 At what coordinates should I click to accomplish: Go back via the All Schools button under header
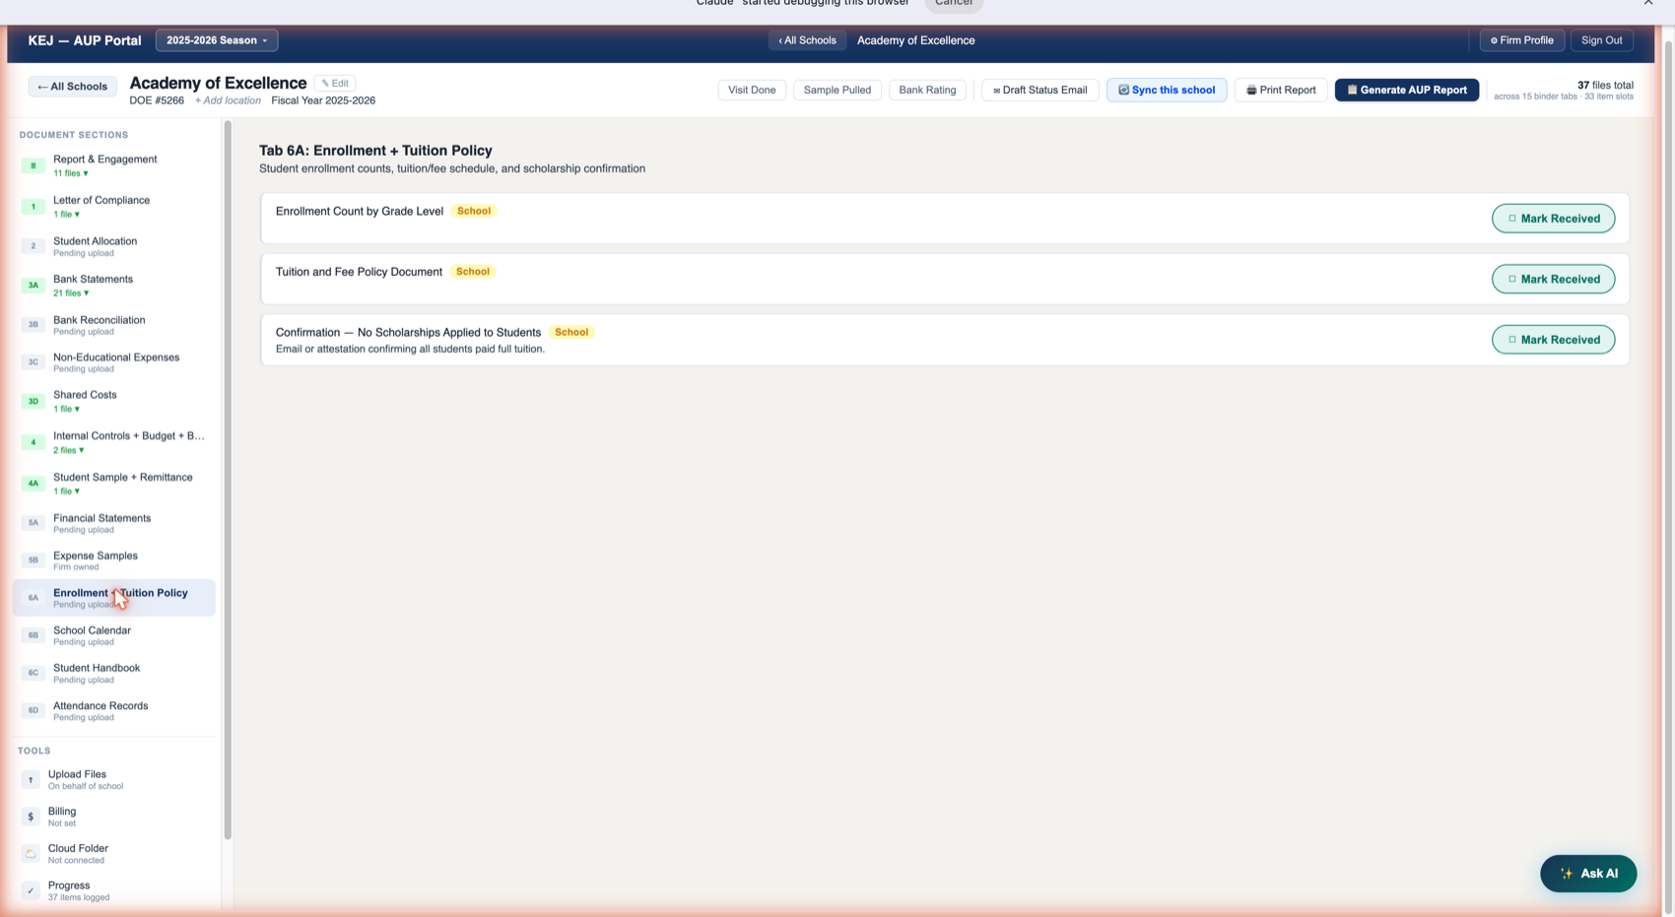click(72, 87)
